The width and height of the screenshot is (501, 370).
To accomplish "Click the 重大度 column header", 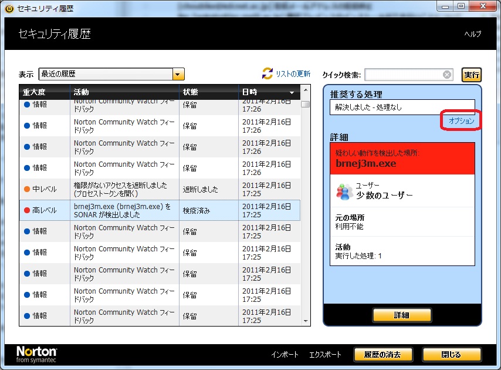I will [45, 92].
